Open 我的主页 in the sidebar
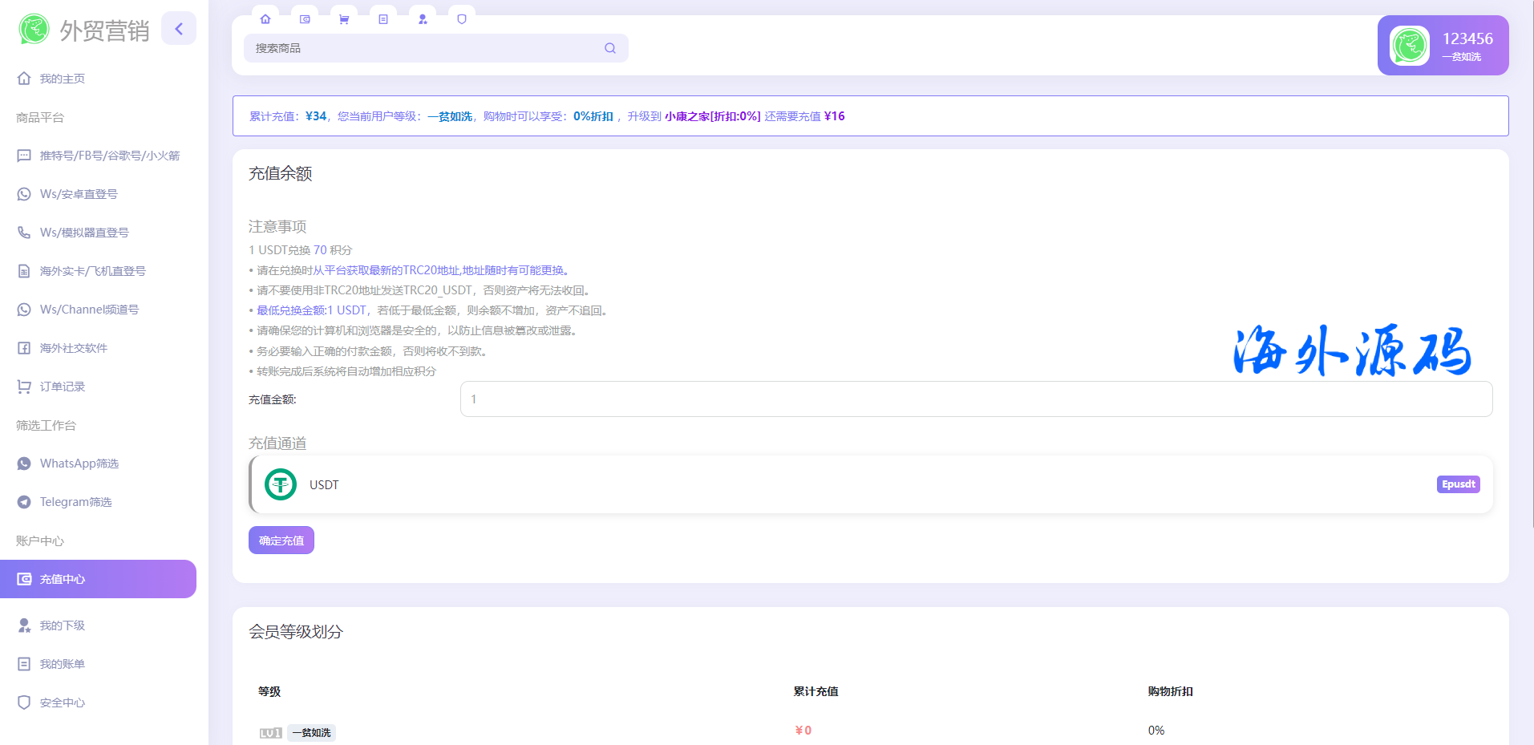Screen dimensions: 1534x745 [x=63, y=79]
